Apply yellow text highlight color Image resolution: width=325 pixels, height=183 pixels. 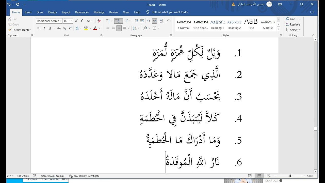[x=86, y=28]
